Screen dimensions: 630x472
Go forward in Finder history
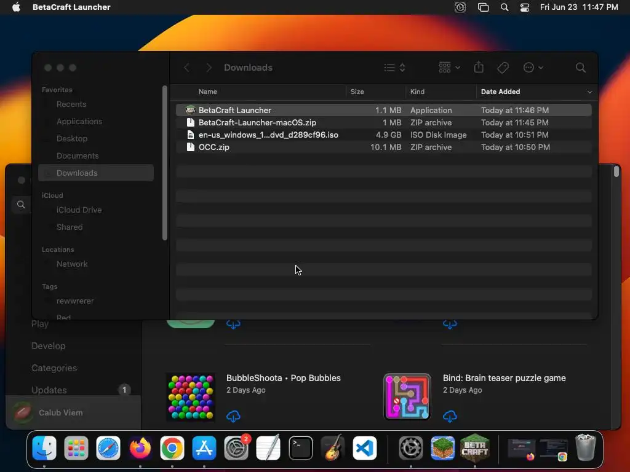209,68
